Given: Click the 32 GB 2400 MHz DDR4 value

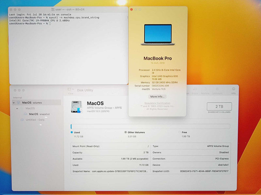Looking at the screenshot, I should 165,83.
